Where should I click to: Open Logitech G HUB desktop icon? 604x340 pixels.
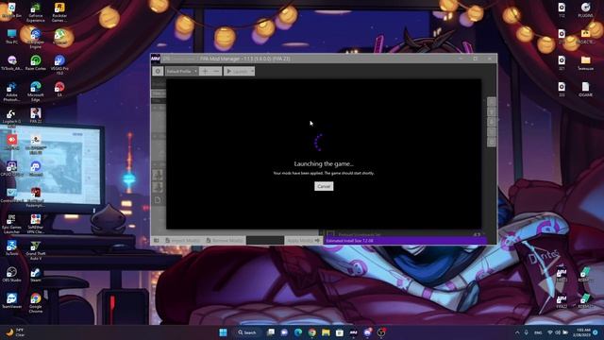pyautogui.click(x=11, y=118)
